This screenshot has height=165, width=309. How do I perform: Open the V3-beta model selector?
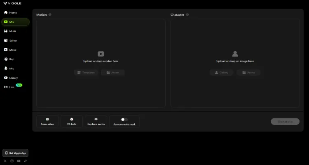tap(72, 121)
